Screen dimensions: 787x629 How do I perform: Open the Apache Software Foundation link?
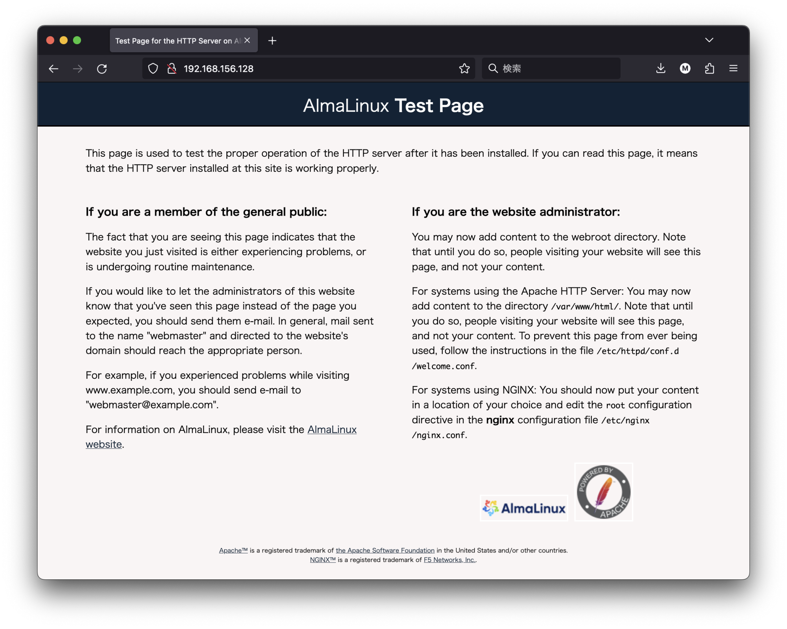coord(385,550)
